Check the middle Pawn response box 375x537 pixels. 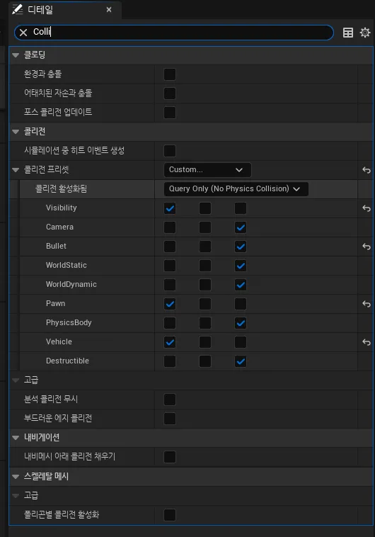pyautogui.click(x=205, y=304)
